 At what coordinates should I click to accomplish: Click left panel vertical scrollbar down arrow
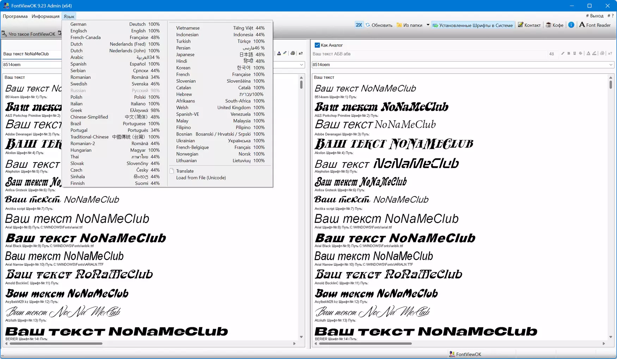coord(301,337)
